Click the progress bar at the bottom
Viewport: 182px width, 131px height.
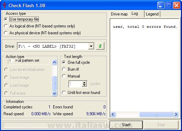point(54,125)
